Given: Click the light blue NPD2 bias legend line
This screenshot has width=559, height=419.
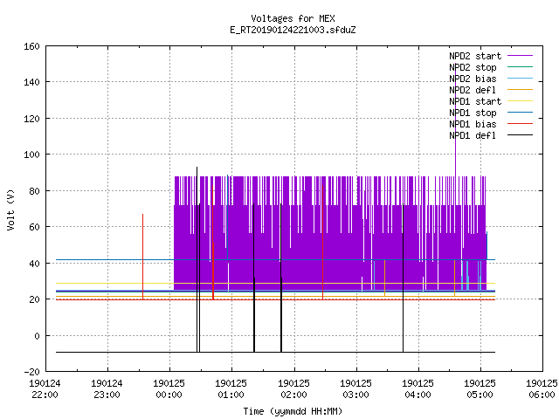Looking at the screenshot, I should pos(521,78).
